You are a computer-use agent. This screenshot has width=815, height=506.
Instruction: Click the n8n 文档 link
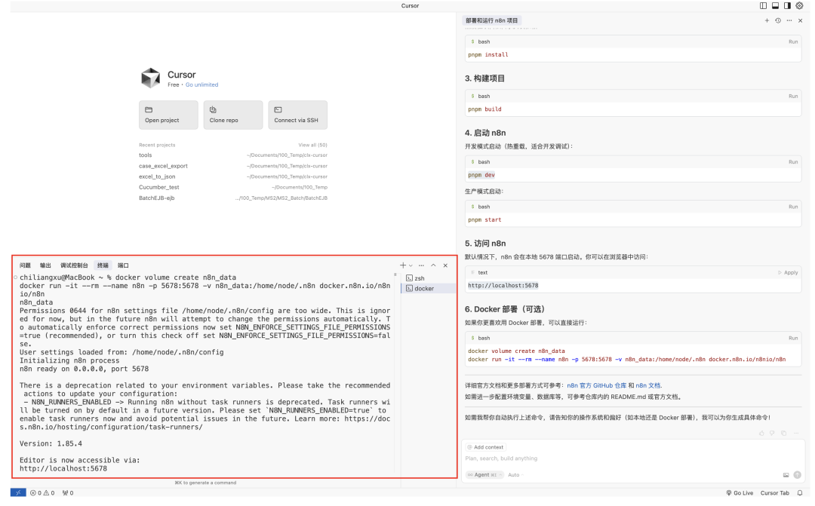coord(648,385)
